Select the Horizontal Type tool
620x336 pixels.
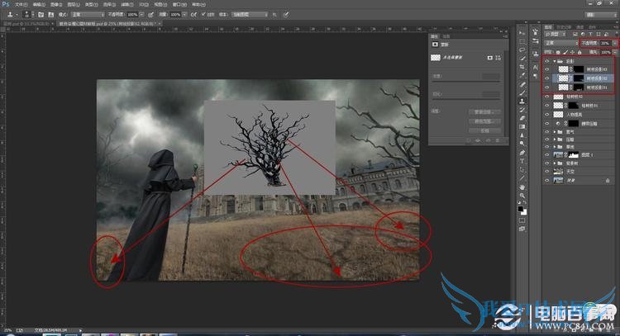523,163
